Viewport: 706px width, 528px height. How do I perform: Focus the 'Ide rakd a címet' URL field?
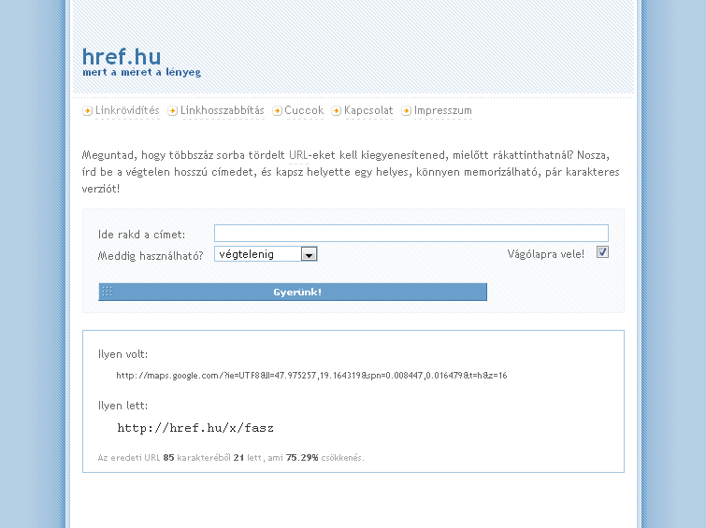[411, 234]
